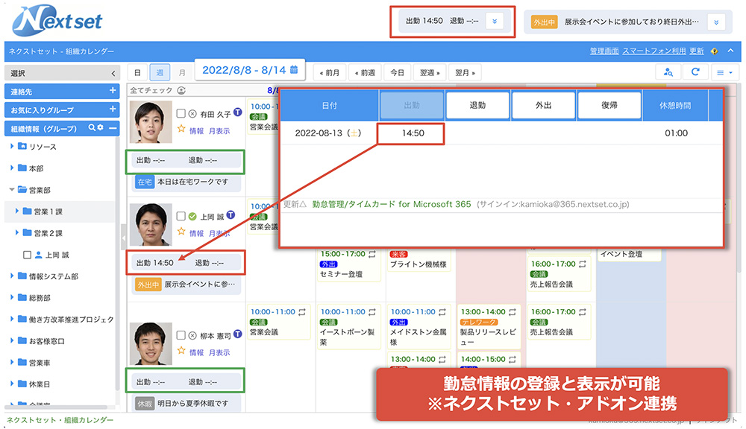This screenshot has width=746, height=429.
Task: Click the T badge beside 有田 久子
Action: point(237,112)
